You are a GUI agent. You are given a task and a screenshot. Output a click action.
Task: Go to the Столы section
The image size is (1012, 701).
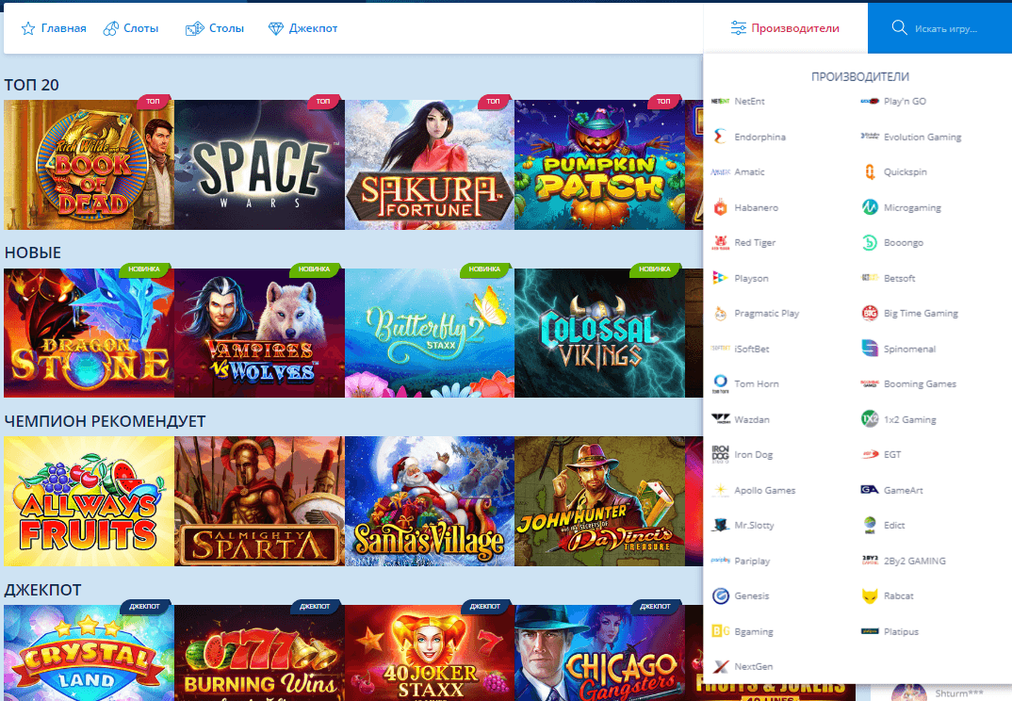tap(215, 28)
